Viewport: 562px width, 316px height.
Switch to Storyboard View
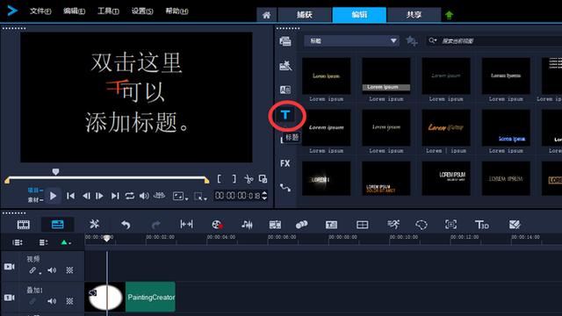click(24, 225)
